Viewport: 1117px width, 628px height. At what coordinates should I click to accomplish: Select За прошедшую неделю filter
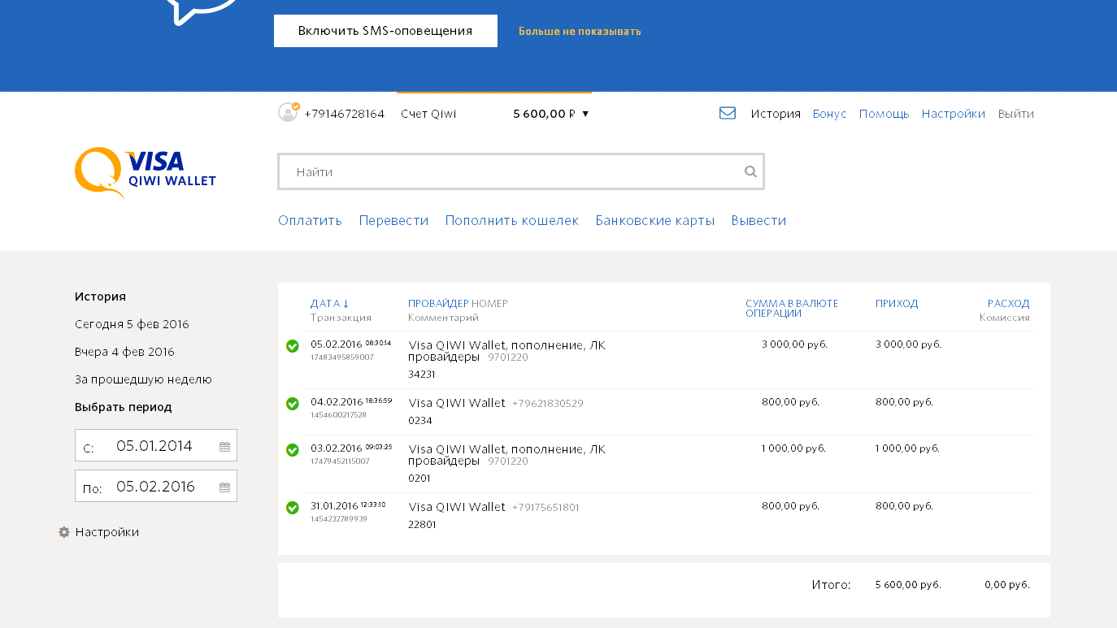[143, 379]
